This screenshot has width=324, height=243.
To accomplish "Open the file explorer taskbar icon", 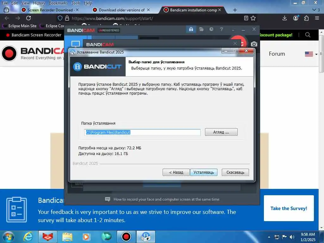I will click(x=67, y=237).
